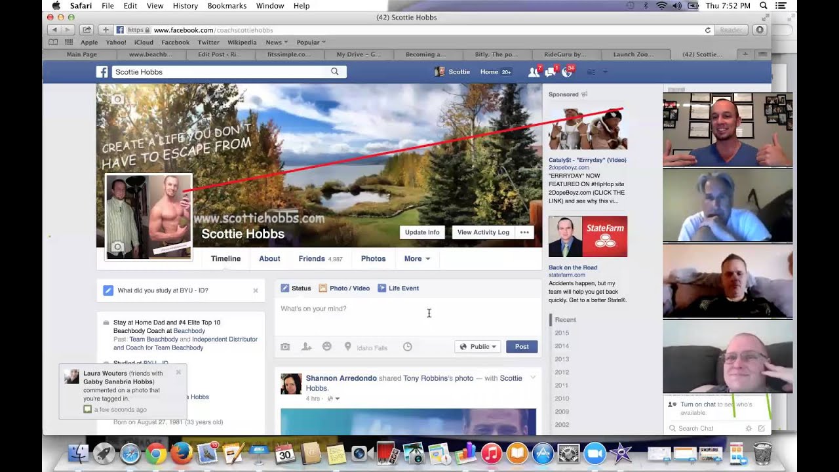Open the three-dots menu beside View Activity Log
839x472 pixels.
[x=524, y=232]
